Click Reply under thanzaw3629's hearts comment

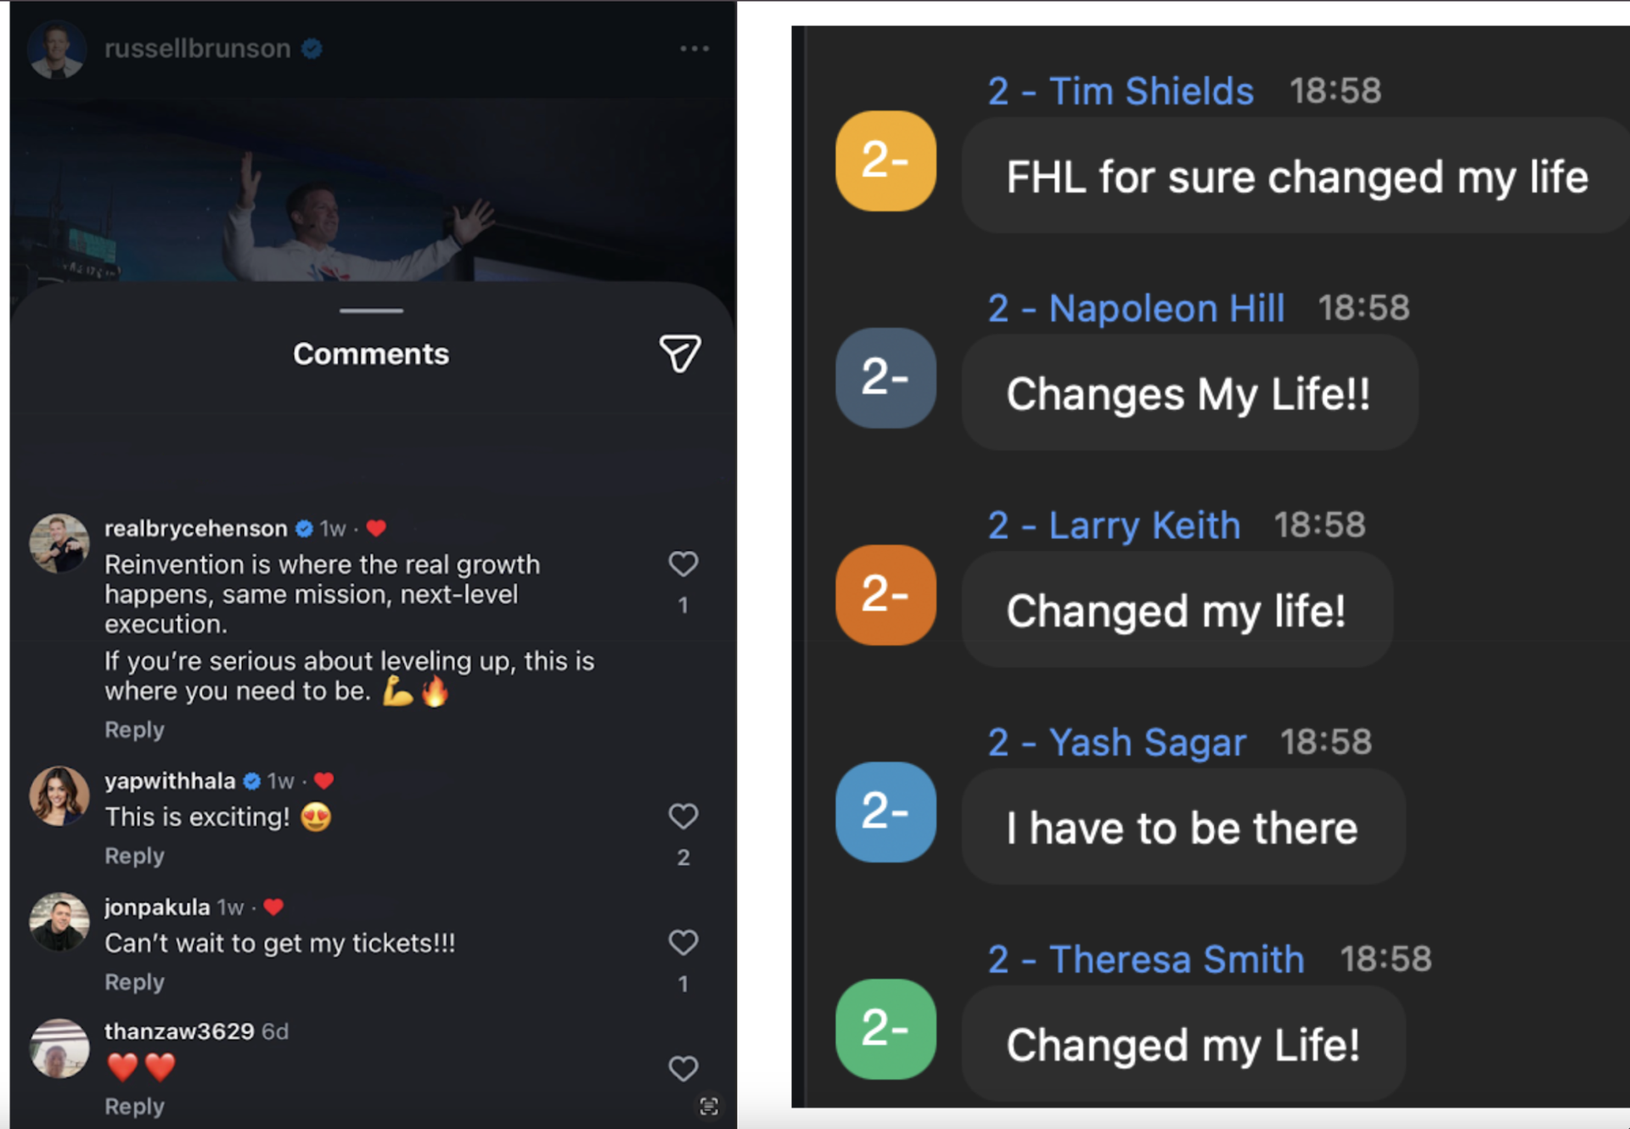tap(134, 1107)
